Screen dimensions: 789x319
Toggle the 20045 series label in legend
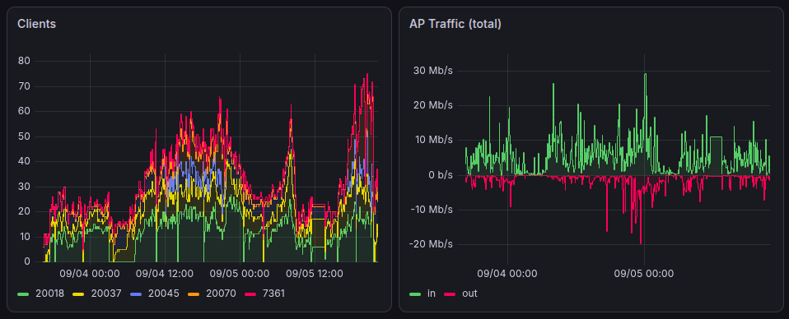[164, 294]
